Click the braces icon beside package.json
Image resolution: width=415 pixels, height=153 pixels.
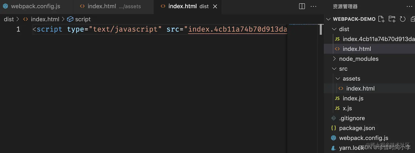(x=334, y=128)
